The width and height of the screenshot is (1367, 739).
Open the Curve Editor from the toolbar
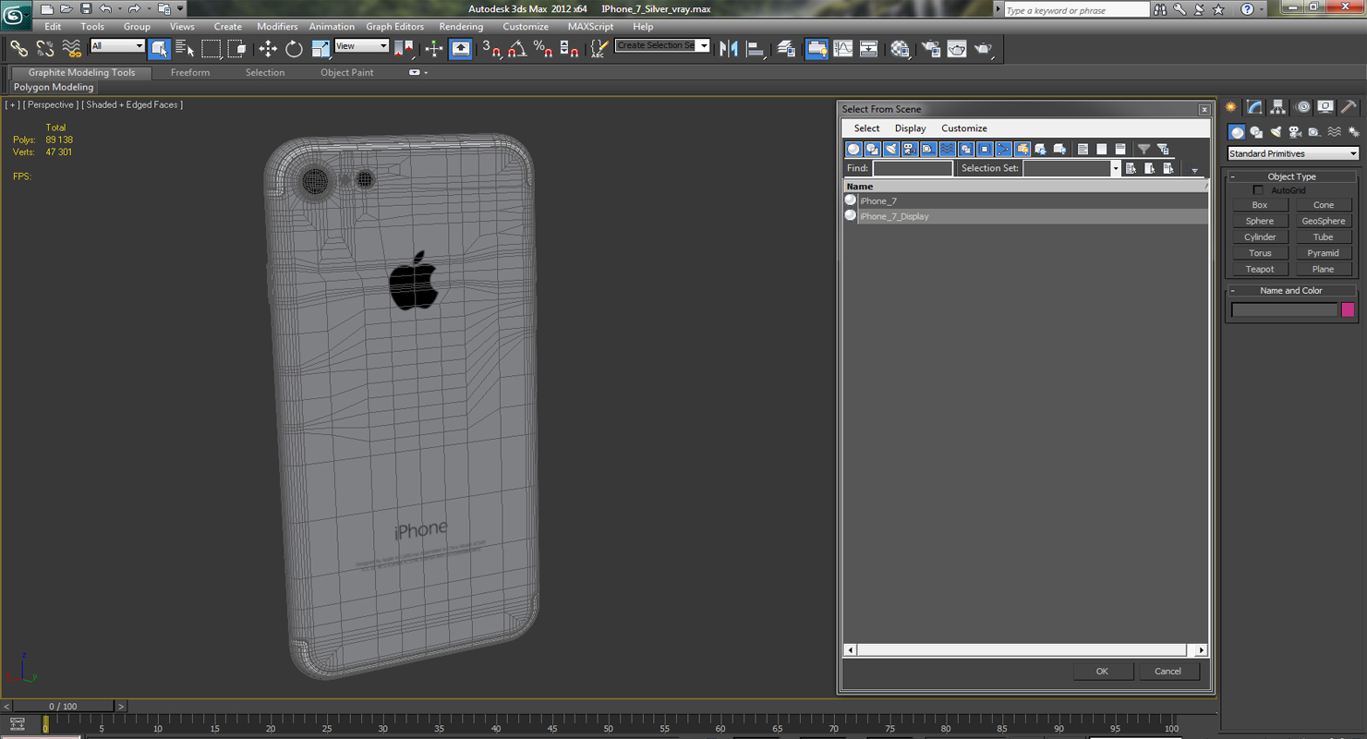pos(843,49)
